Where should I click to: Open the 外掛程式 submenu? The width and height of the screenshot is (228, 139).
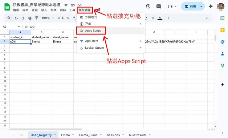tap(111, 17)
